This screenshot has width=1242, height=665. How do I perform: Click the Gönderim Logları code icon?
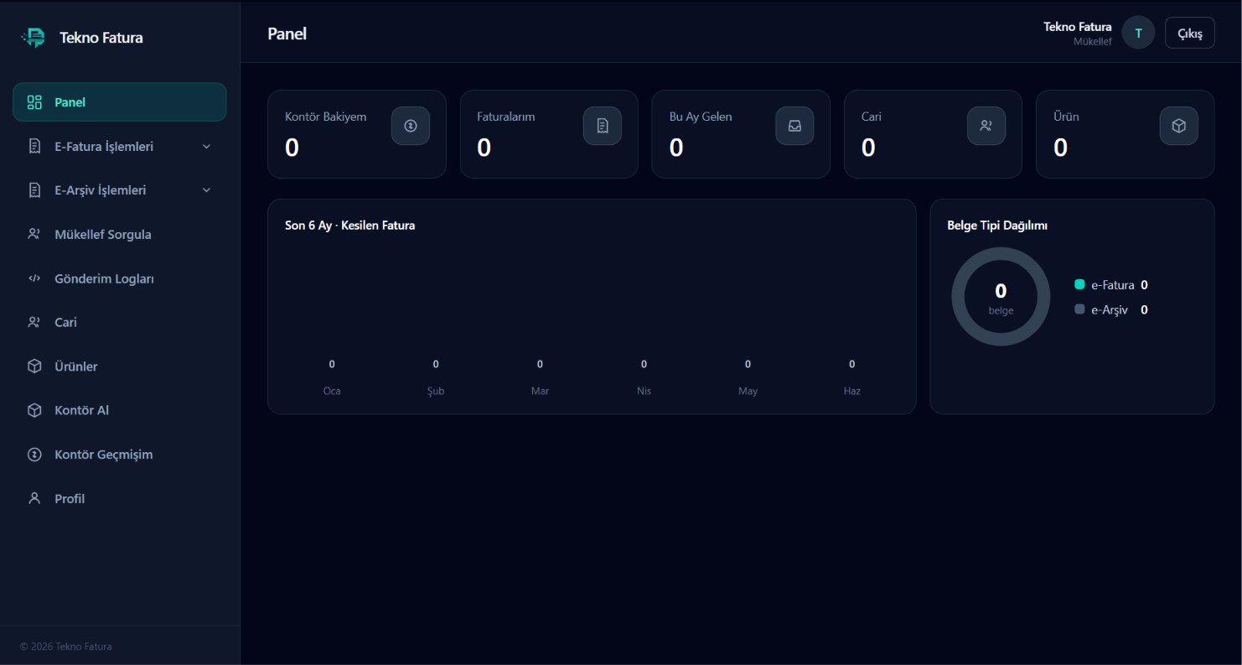pyautogui.click(x=34, y=278)
